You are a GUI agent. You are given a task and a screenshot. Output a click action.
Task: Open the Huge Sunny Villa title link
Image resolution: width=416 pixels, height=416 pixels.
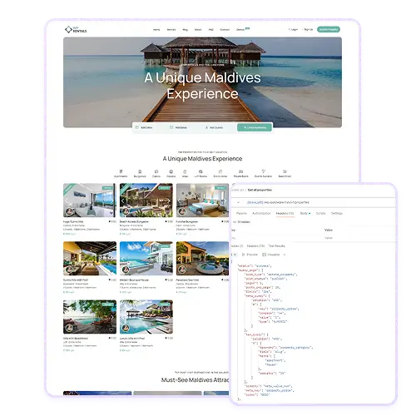[x=73, y=221]
